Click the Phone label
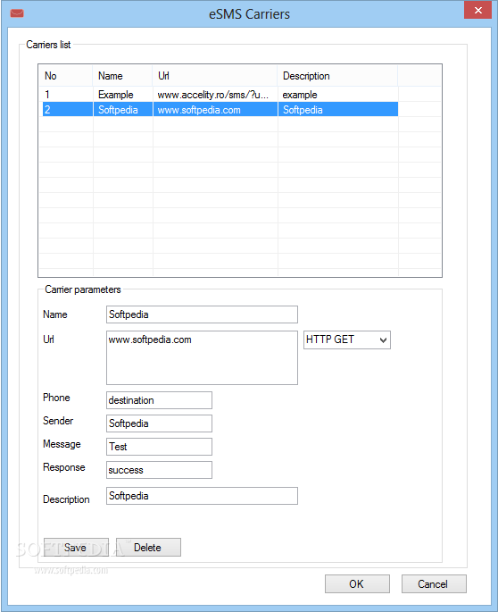498x612 pixels. pos(56,398)
